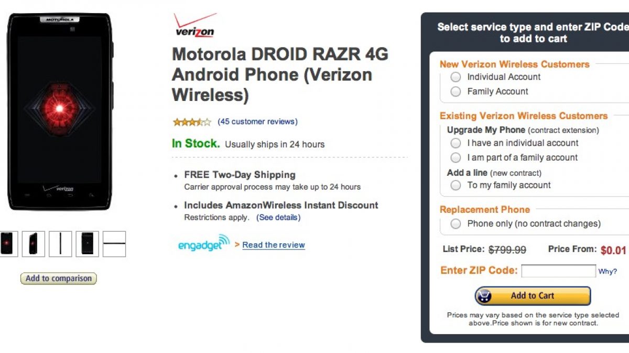629x353 pixels.
Task: Select the horizontal edge view thumbnail
Action: click(x=114, y=244)
